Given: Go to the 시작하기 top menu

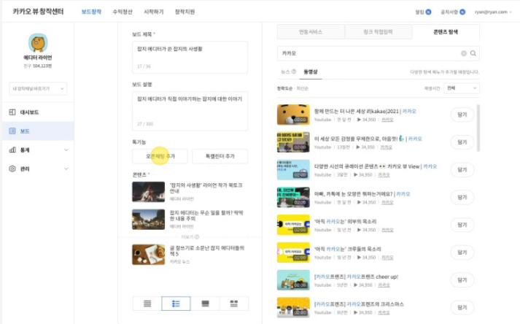Looking at the screenshot, I should [154, 12].
